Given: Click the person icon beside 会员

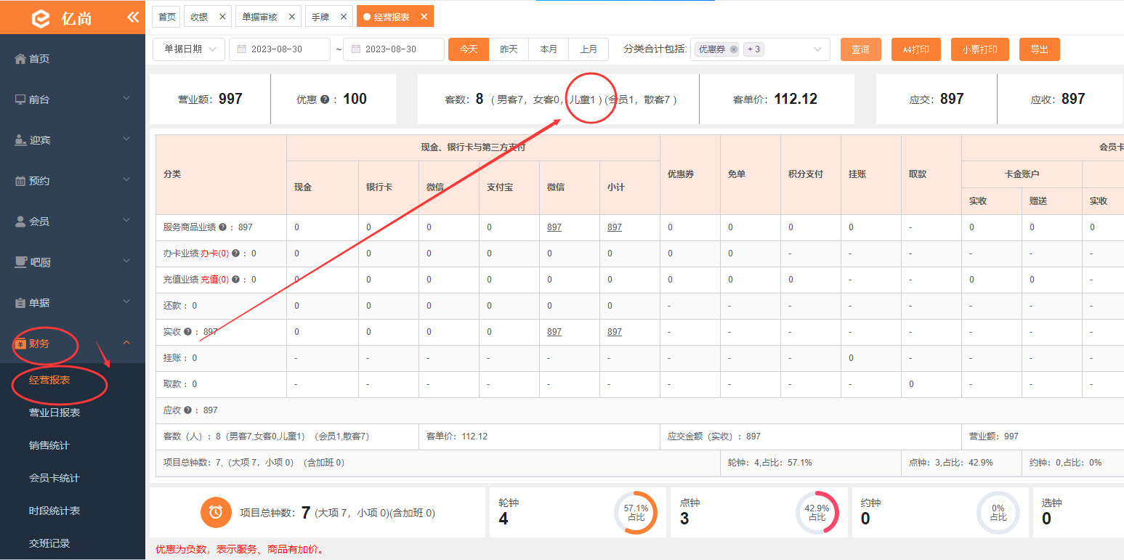Looking at the screenshot, I should point(20,222).
